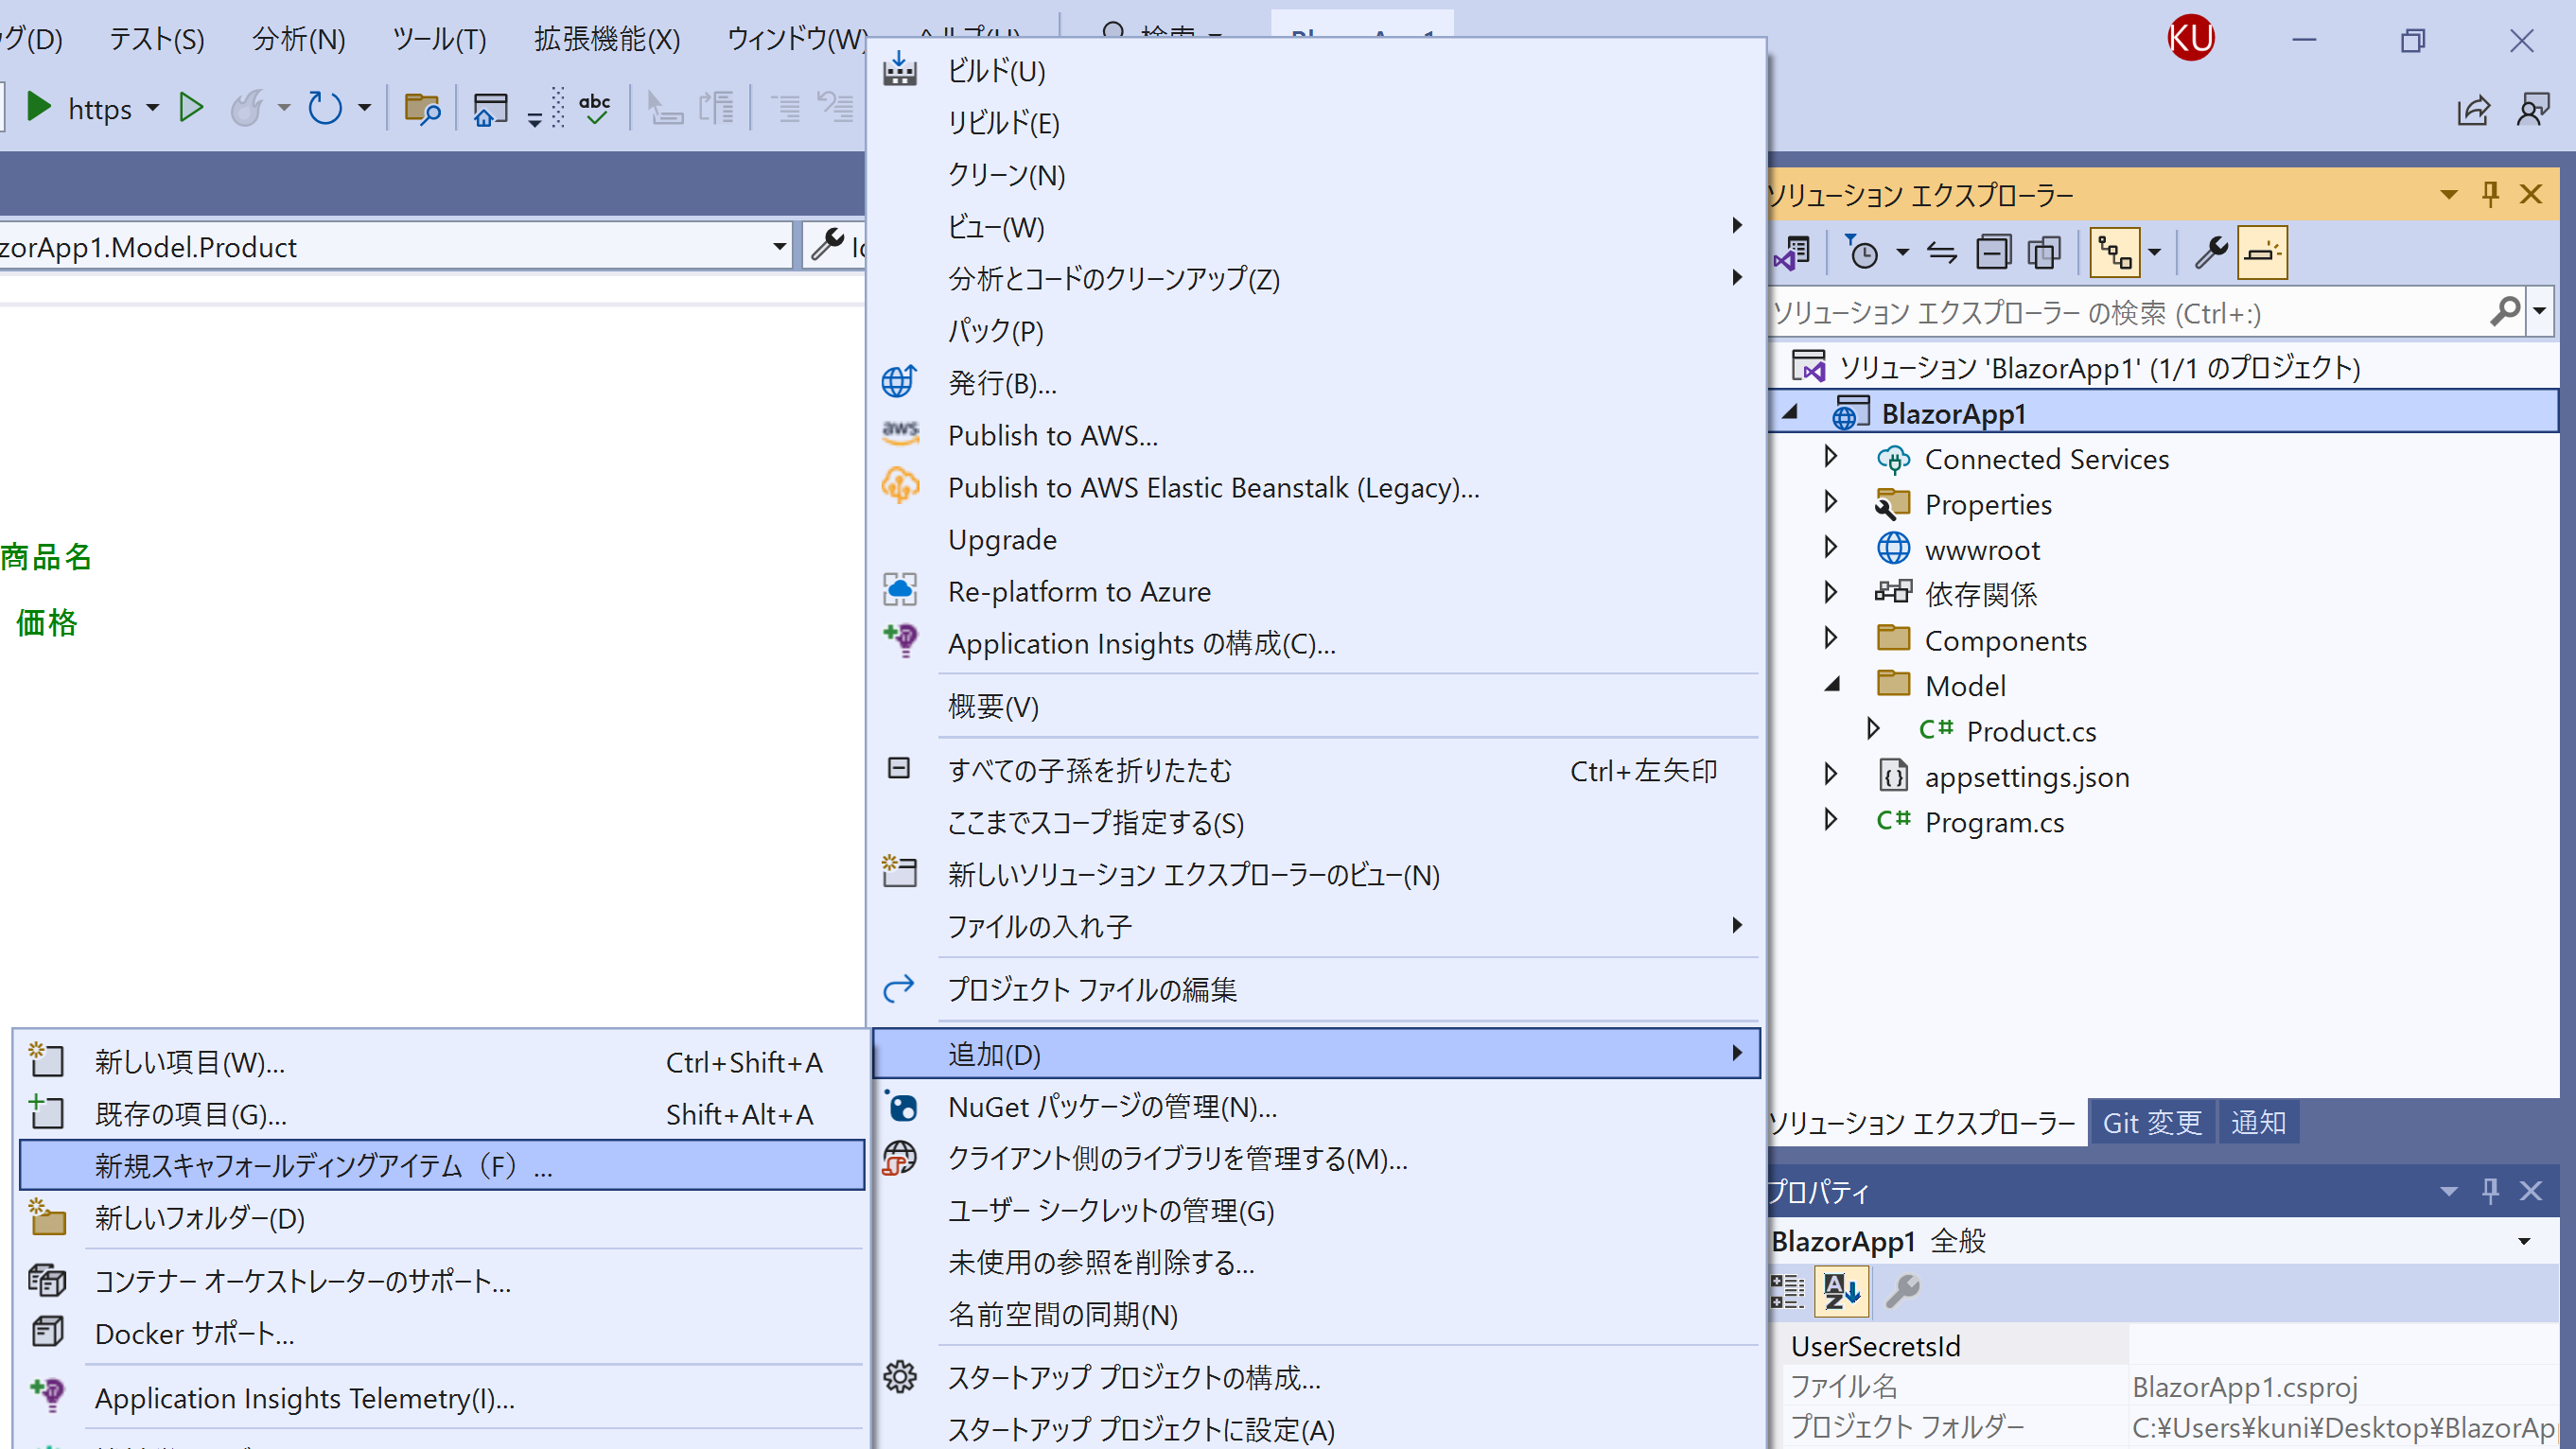The width and height of the screenshot is (2576, 1449).
Task: Click the wrench icon in Solution Explorer toolbar
Action: [2211, 252]
